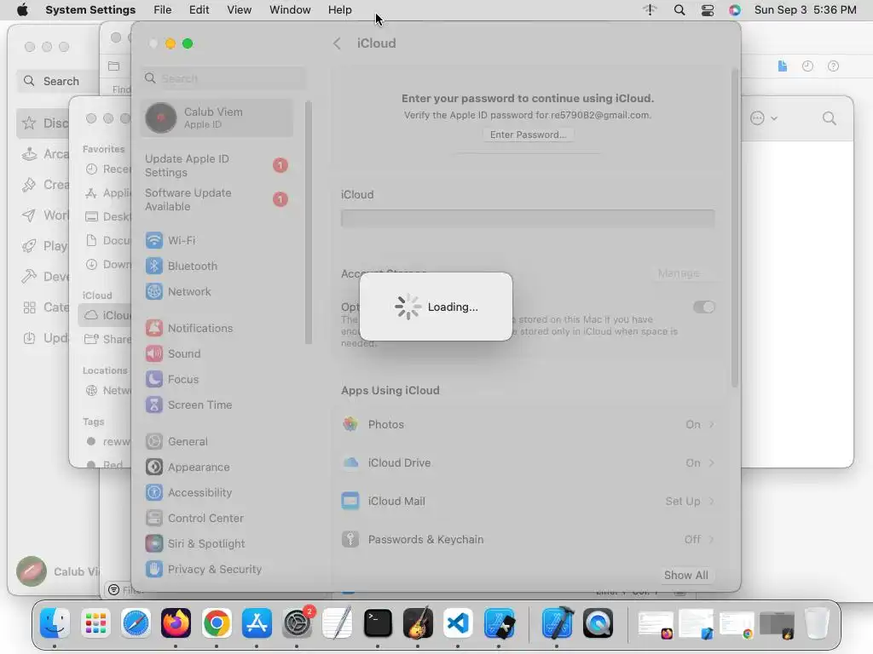Viewport: 873px width, 654px height.
Task: Expand Passwords & Keychain row
Action: click(x=528, y=539)
